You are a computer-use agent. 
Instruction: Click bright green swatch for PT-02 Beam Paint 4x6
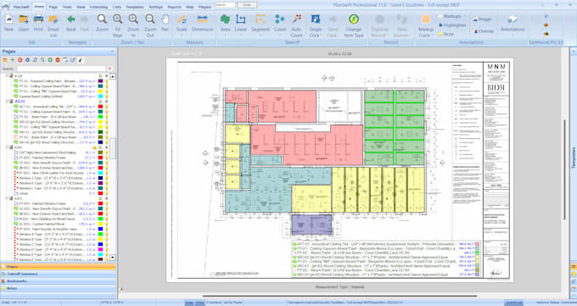pyautogui.click(x=100, y=117)
